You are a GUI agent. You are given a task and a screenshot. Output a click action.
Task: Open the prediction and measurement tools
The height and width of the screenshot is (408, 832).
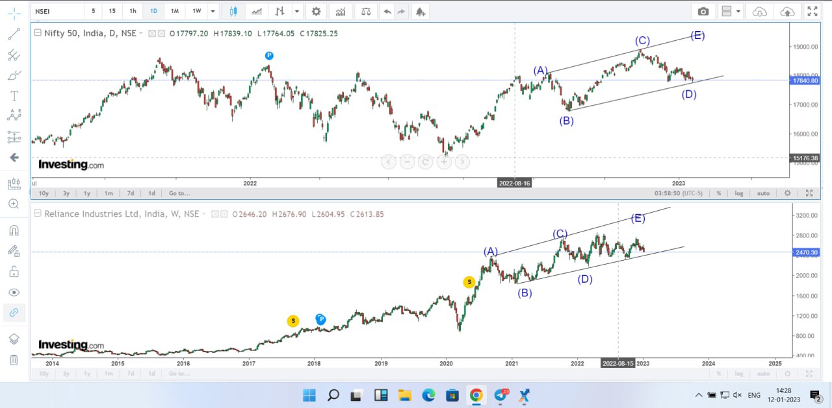[x=14, y=136]
